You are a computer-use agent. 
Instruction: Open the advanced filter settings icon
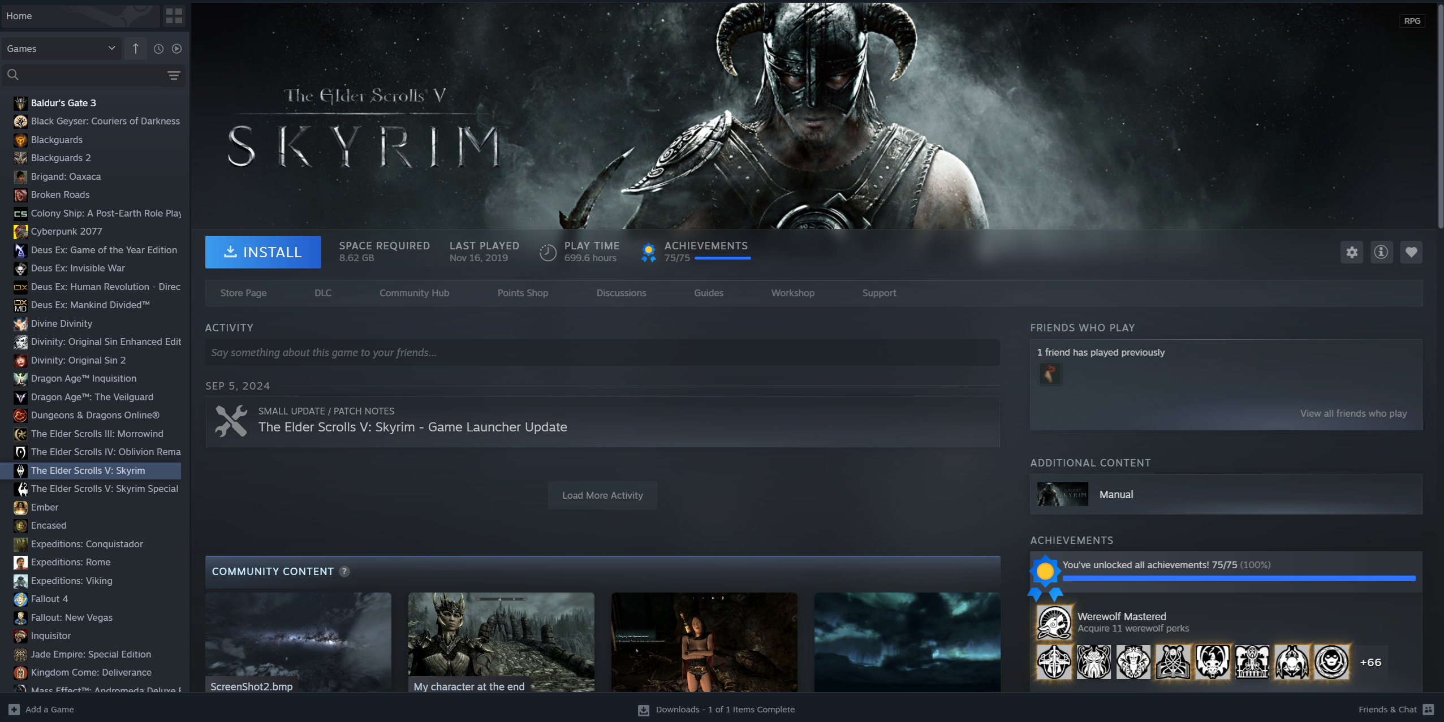pos(174,75)
